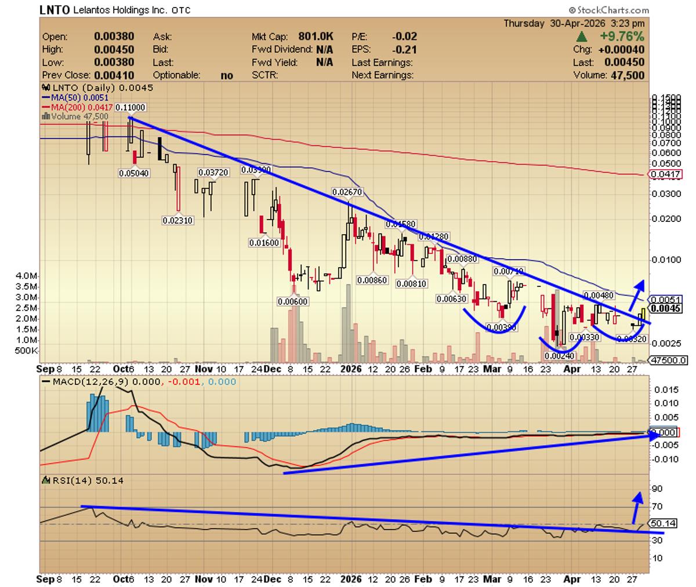The height and width of the screenshot is (587, 696).
Task: Click the High value 0.00450 in header
Action: click(114, 49)
